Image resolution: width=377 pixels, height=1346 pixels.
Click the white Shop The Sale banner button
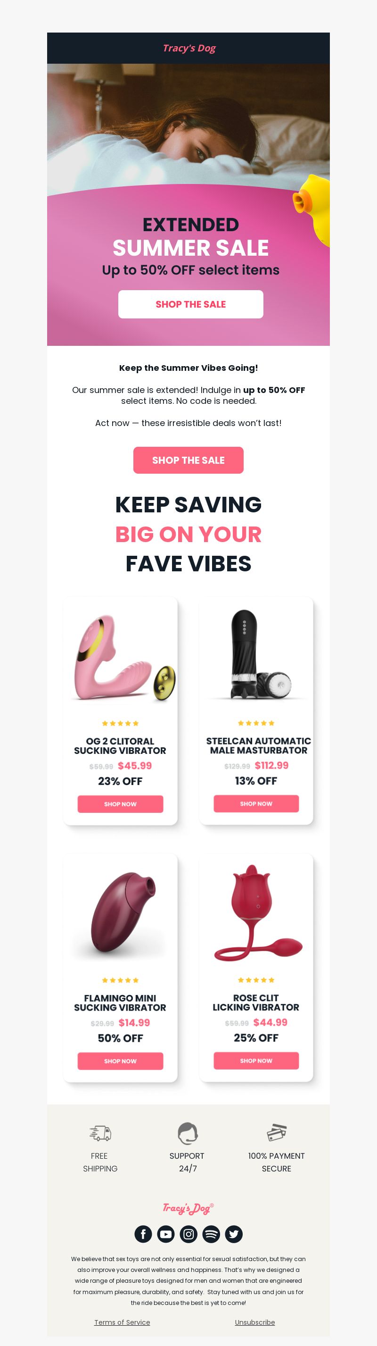pos(190,304)
